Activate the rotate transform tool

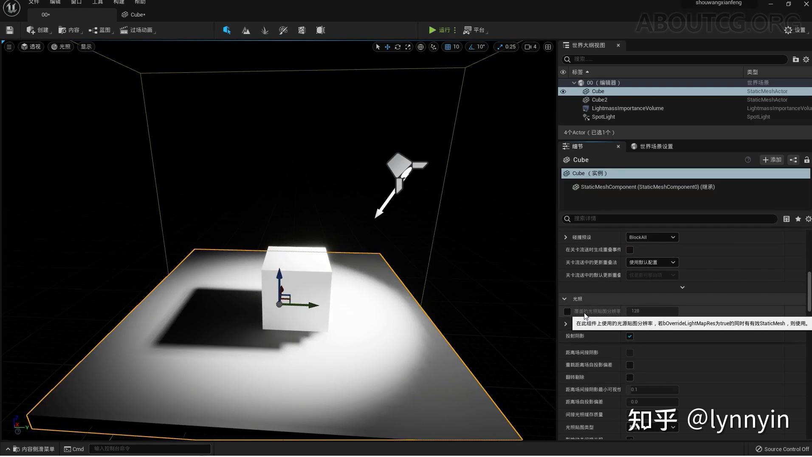tap(398, 47)
